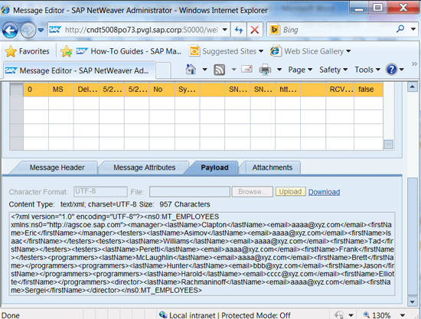Click the zoom magnifier icon in status bar
Screen dimensions: 421x319
(366, 314)
